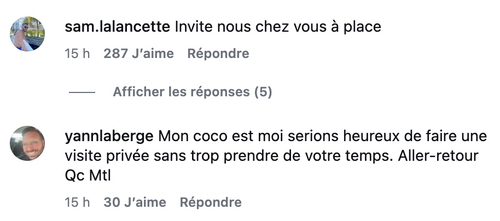Open sam.lalancette's profile picture
Screen dimensions: 500x221
[27, 33]
